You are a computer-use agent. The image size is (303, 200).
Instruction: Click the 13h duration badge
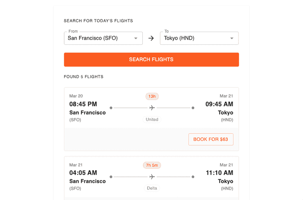(152, 96)
